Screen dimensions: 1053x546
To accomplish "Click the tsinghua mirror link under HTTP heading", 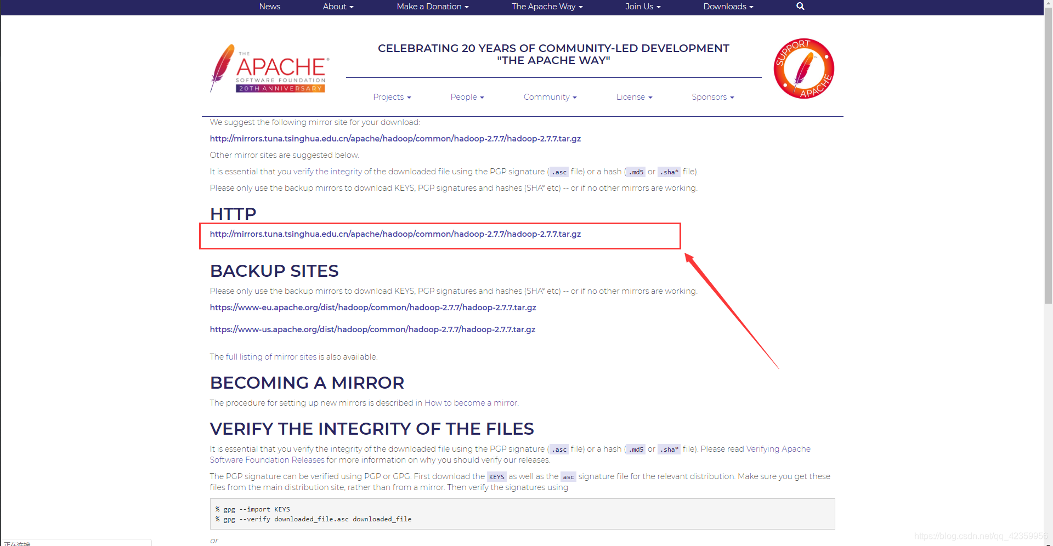I will point(395,234).
